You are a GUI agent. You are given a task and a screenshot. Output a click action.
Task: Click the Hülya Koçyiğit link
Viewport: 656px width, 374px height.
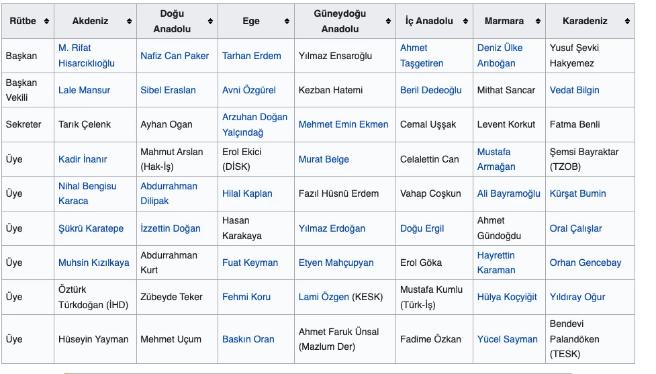[x=507, y=297]
